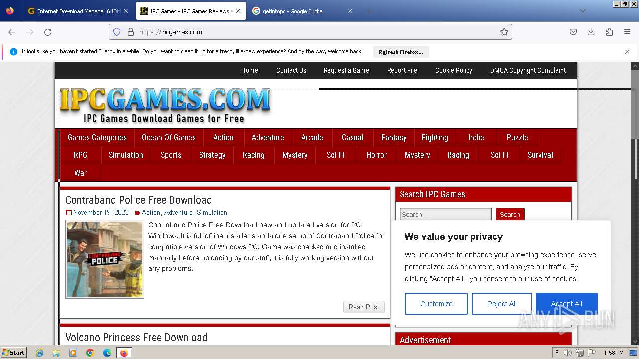The height and width of the screenshot is (359, 639).
Task: Browse the RPG category
Action: coord(80,155)
